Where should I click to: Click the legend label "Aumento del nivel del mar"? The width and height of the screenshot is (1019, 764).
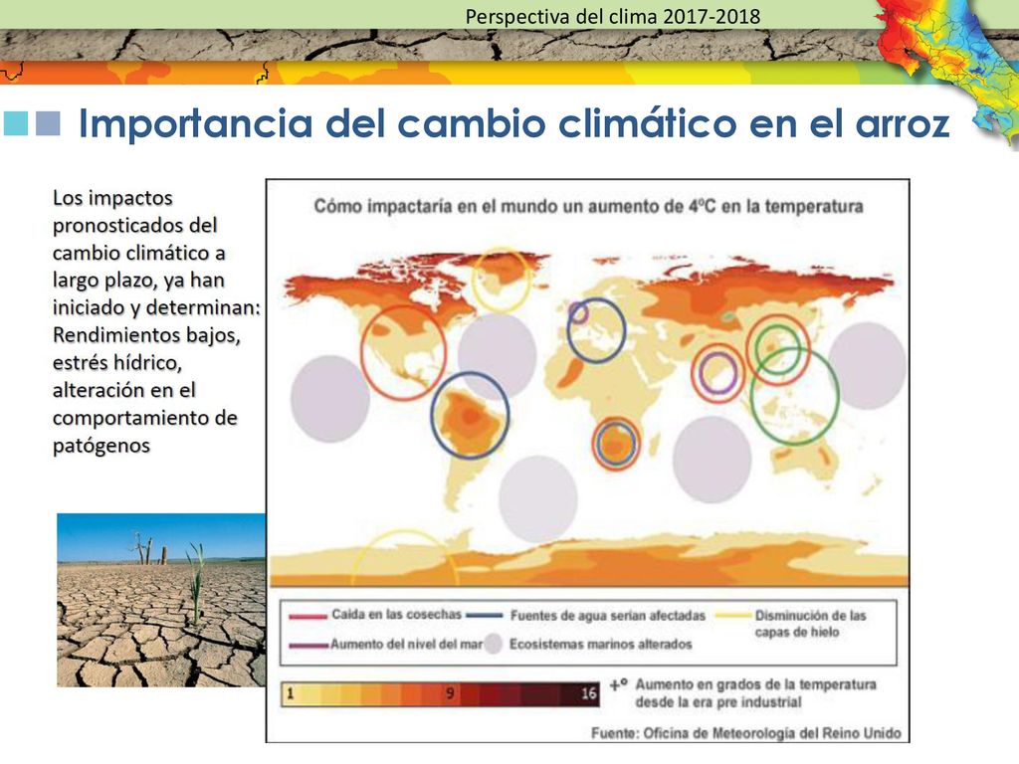point(407,645)
